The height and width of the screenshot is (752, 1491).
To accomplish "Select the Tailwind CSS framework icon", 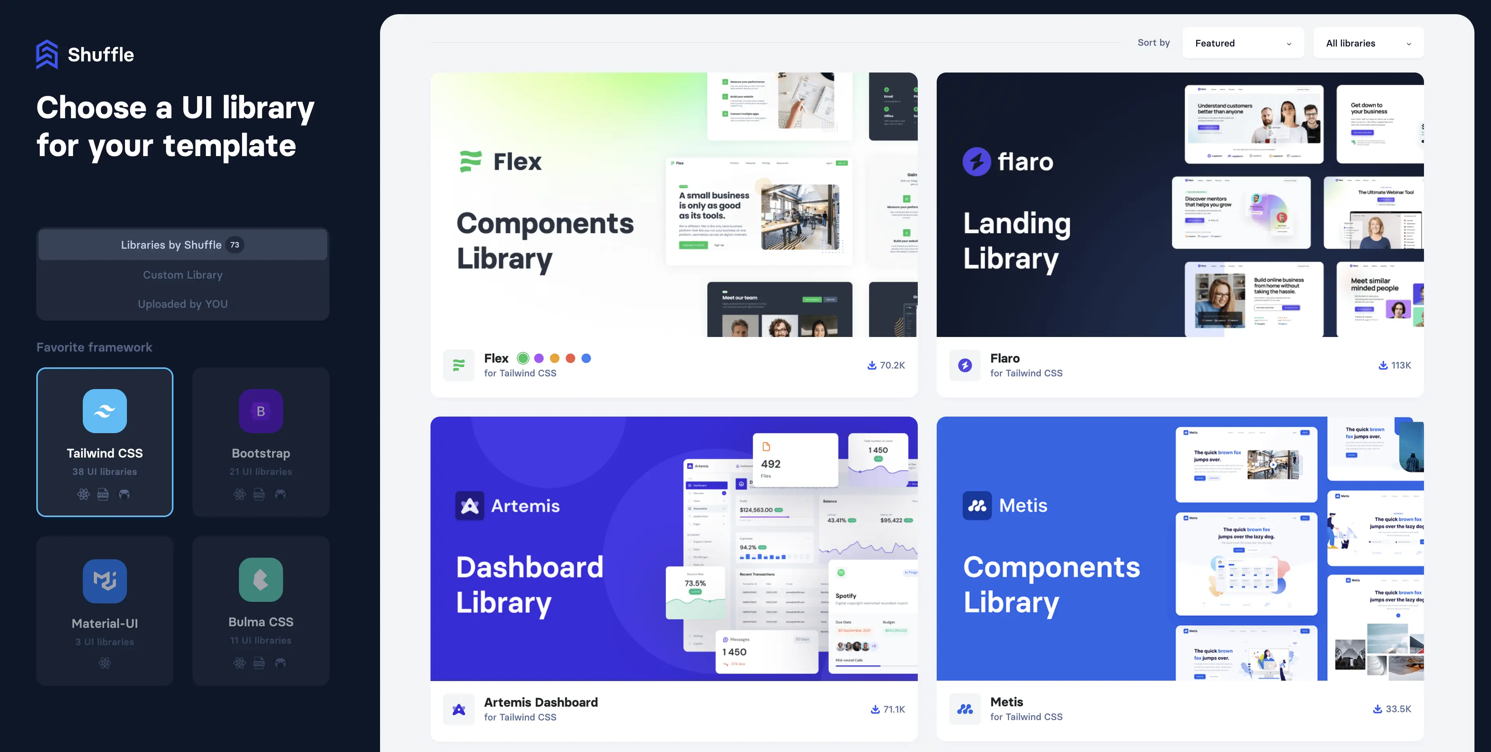I will click(104, 411).
